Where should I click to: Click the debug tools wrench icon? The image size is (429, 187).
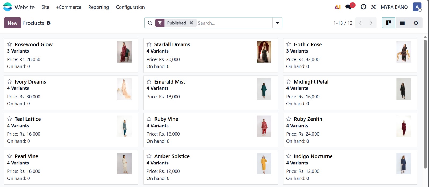click(373, 7)
